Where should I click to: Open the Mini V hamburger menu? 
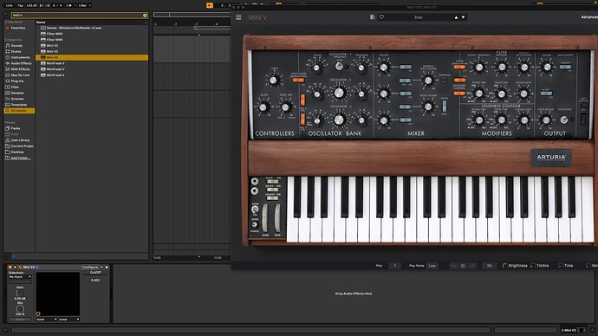click(x=238, y=17)
